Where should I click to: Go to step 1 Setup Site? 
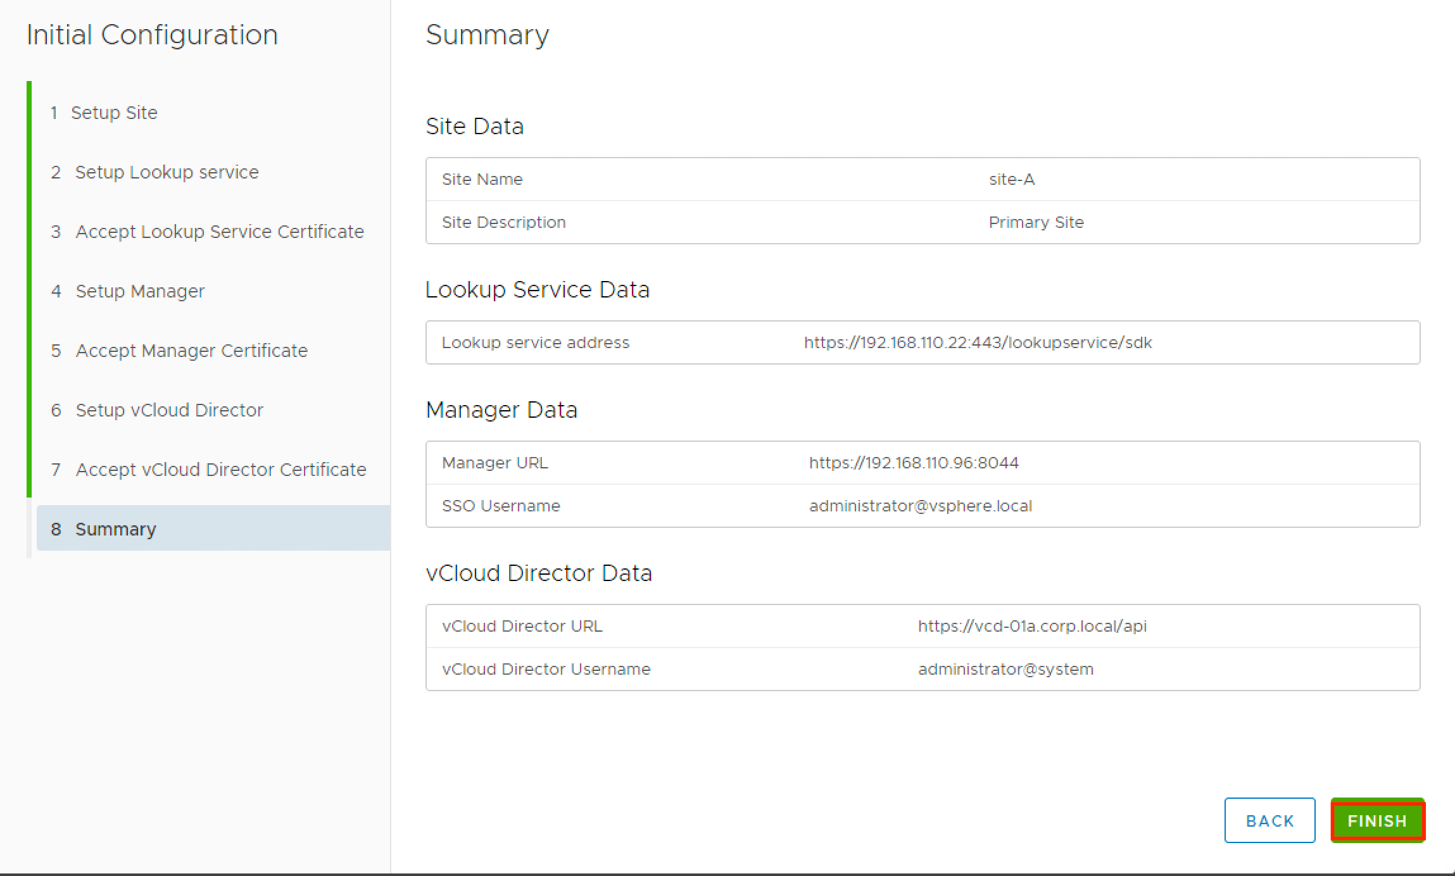tap(114, 113)
